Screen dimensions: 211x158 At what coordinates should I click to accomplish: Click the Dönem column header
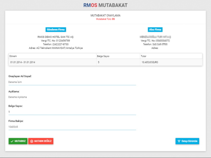pos(52,56)
